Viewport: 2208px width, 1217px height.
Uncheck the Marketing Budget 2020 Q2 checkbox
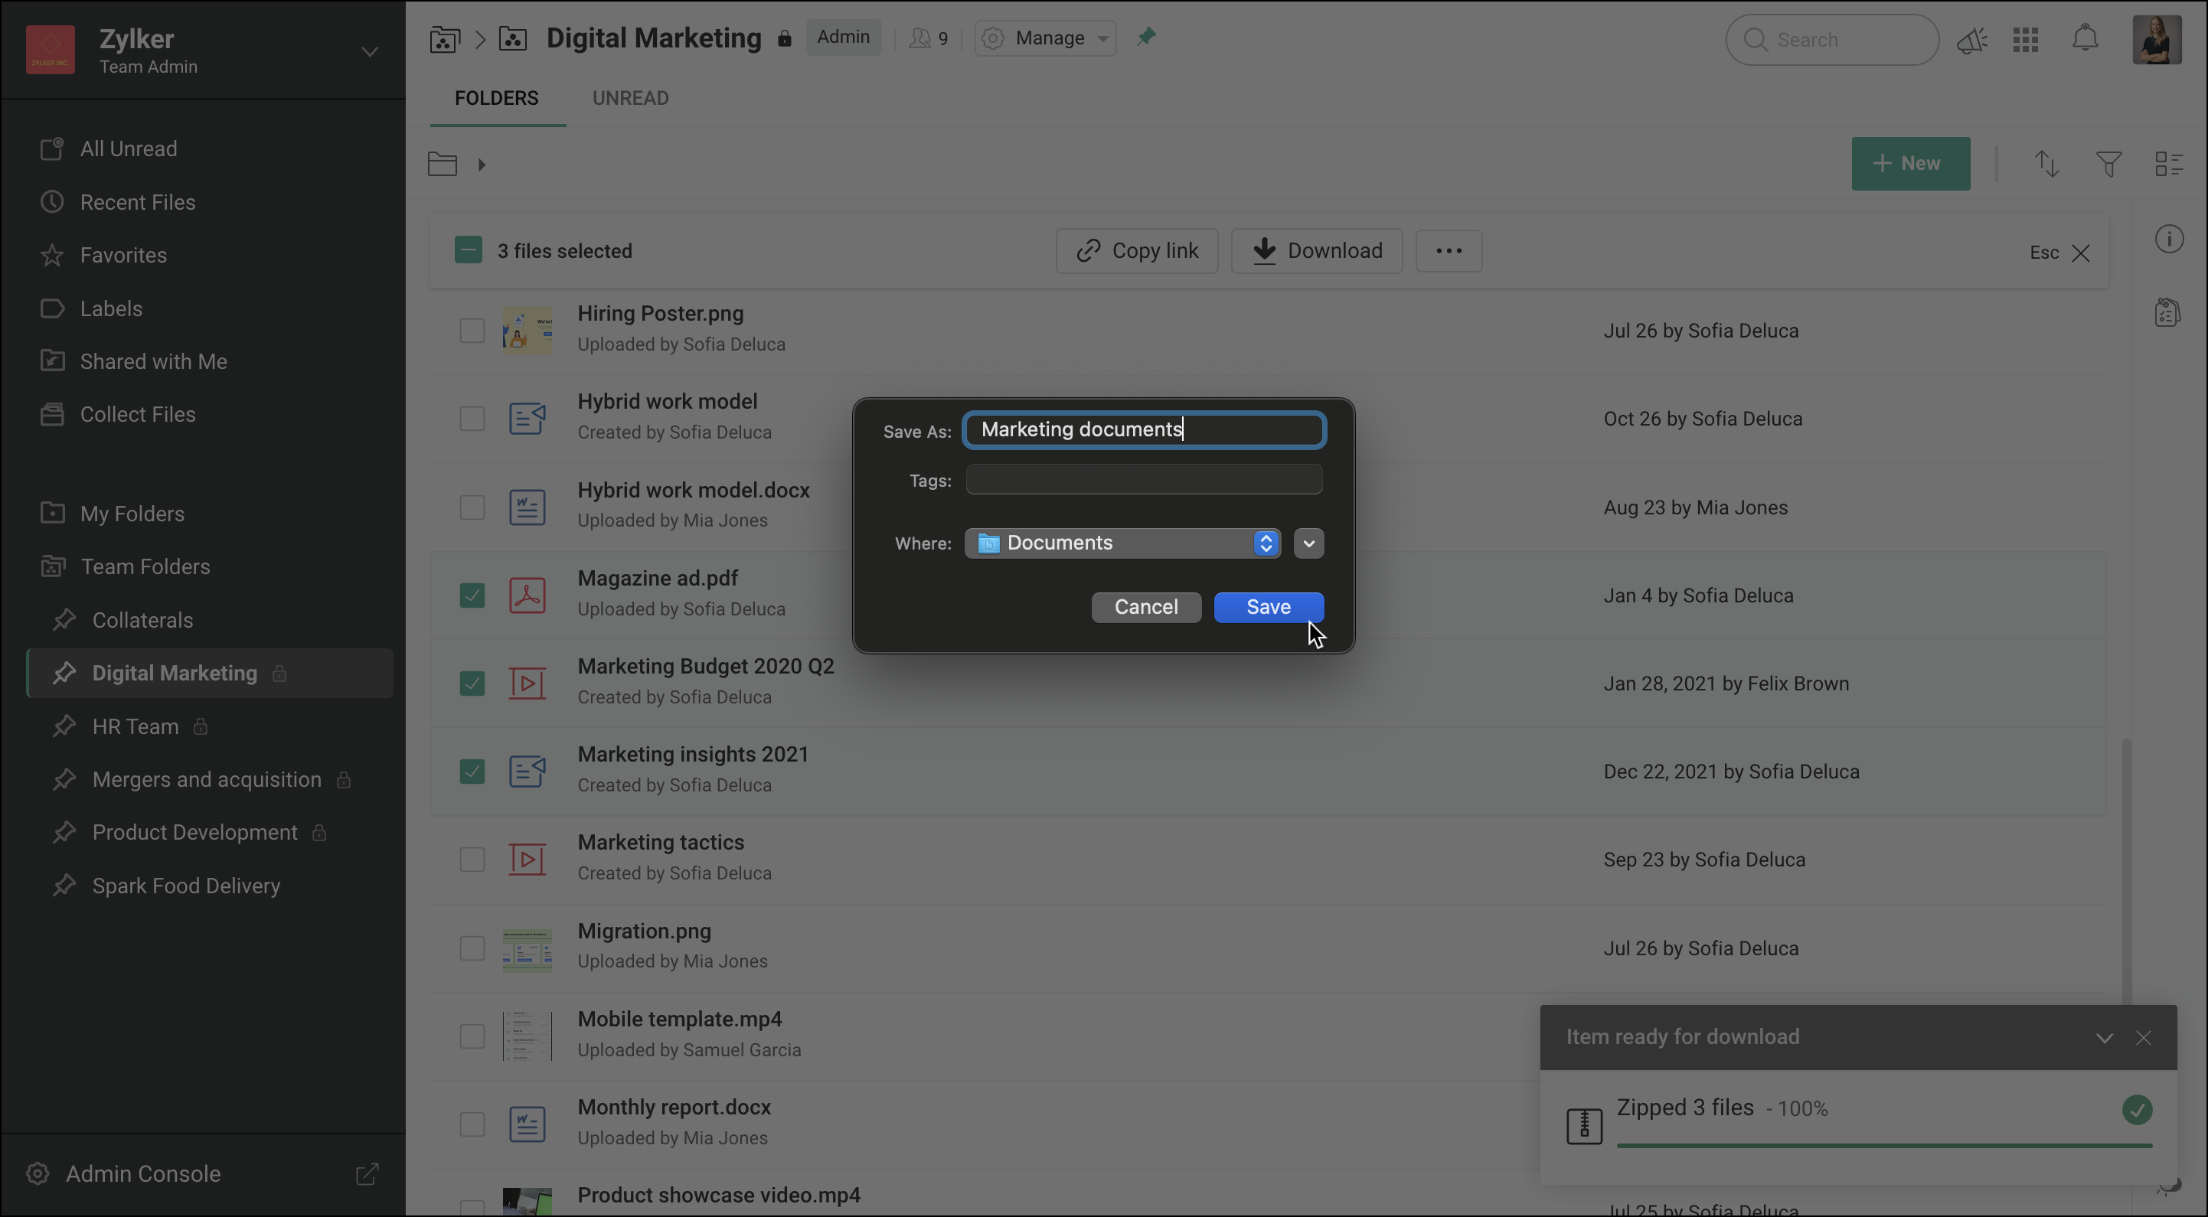click(472, 683)
